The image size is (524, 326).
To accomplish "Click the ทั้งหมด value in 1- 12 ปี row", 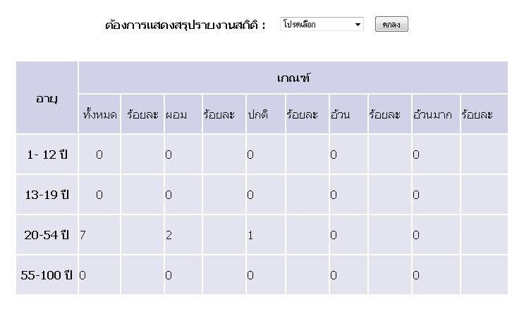I will point(99,155).
